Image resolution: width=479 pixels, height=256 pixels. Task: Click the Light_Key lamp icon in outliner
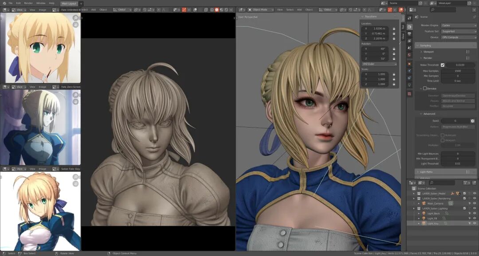point(424,223)
